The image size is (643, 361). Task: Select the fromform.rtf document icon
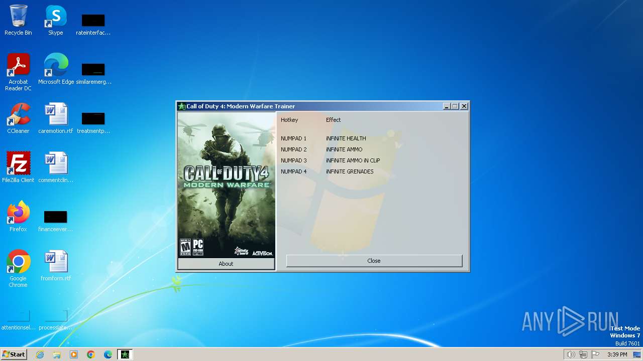click(x=56, y=266)
